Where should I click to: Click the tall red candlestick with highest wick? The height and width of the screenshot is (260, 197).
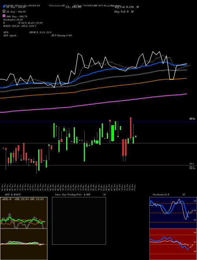pyautogui.click(x=131, y=128)
